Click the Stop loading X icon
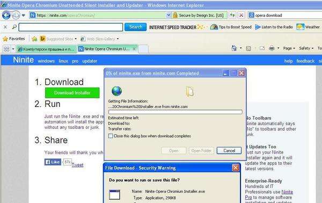 241,15
